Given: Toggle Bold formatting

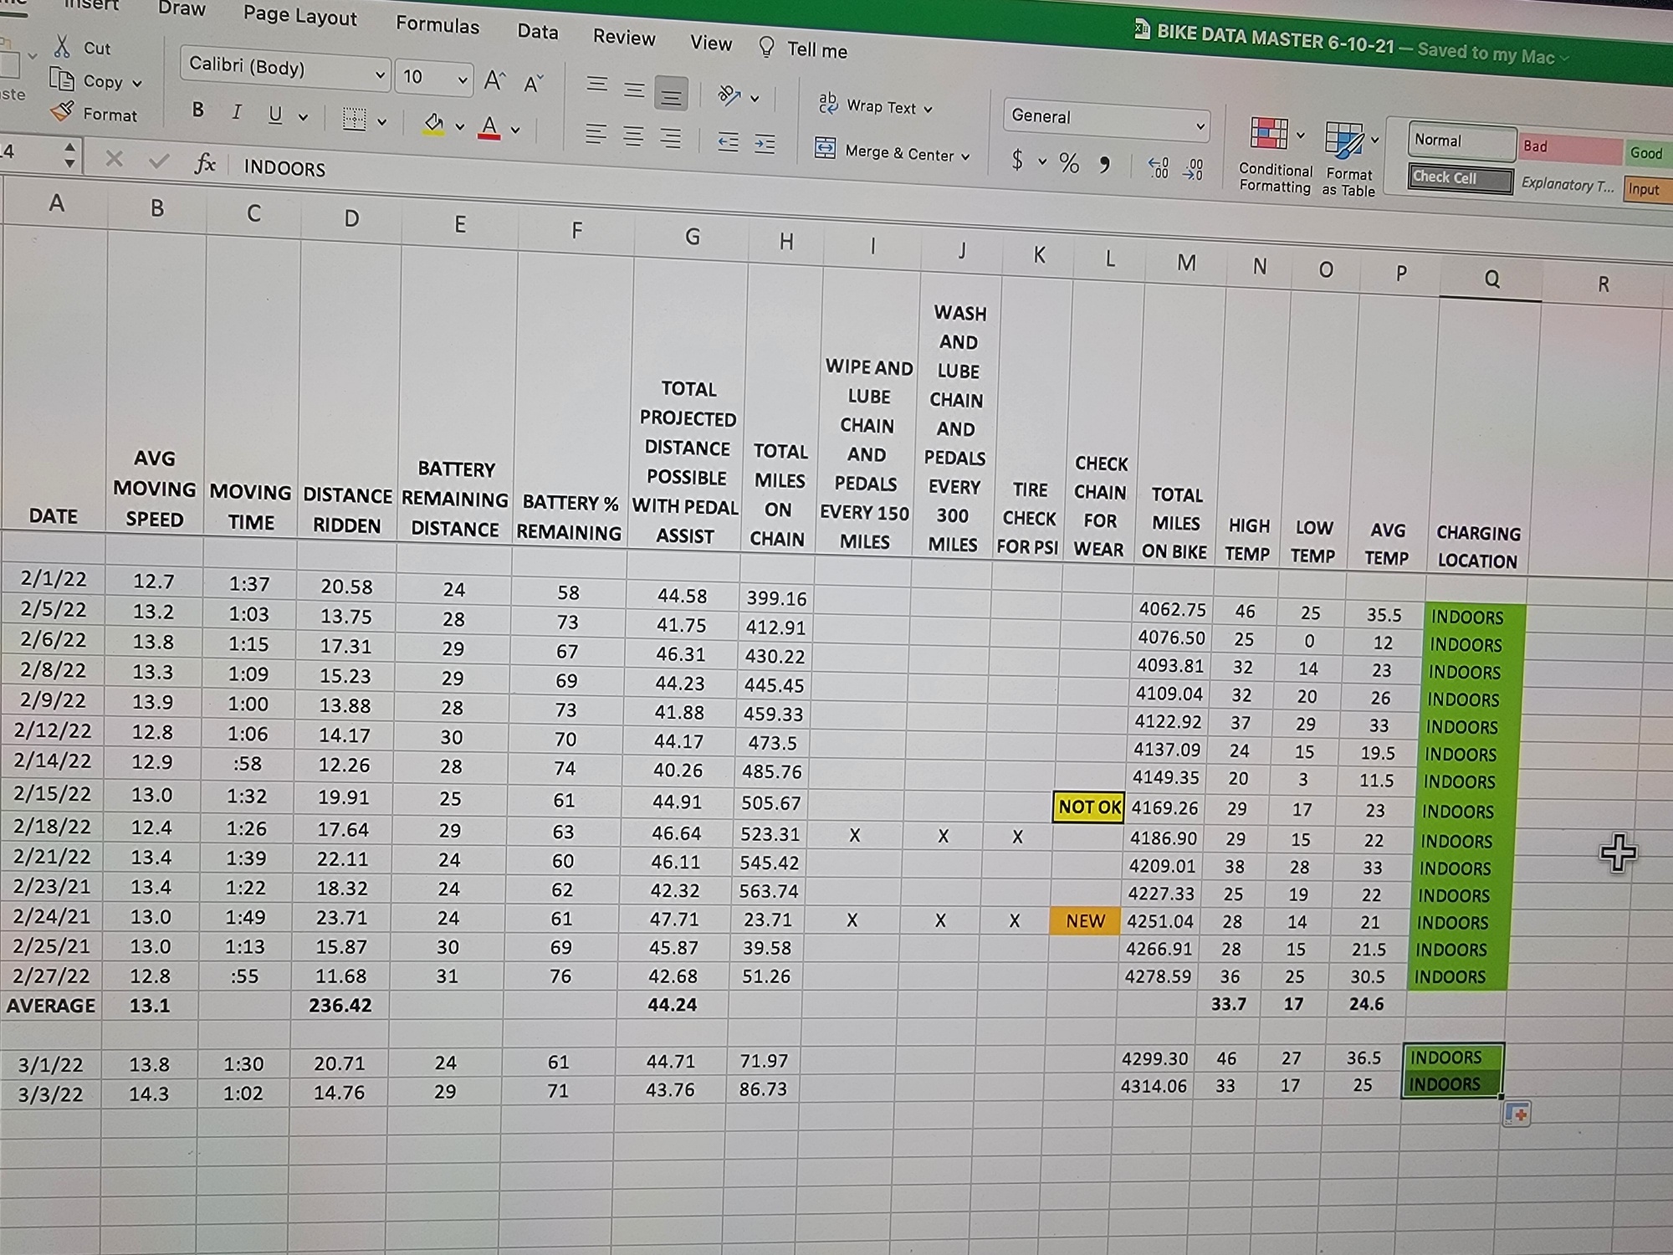Looking at the screenshot, I should click(x=198, y=110).
